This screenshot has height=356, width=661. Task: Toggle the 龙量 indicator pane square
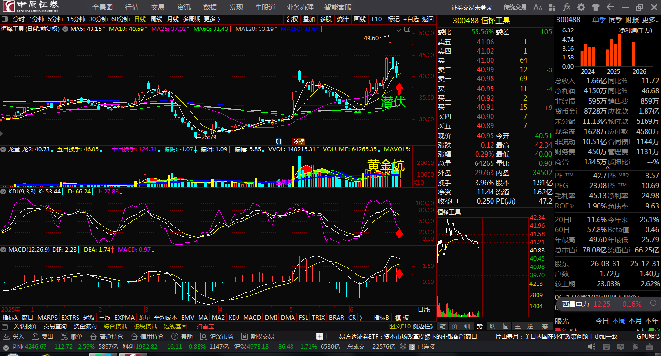(x=4, y=149)
